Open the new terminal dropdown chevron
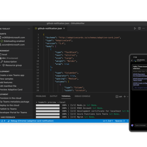The width and height of the screenshot is (147, 147). (x=128, y=97)
